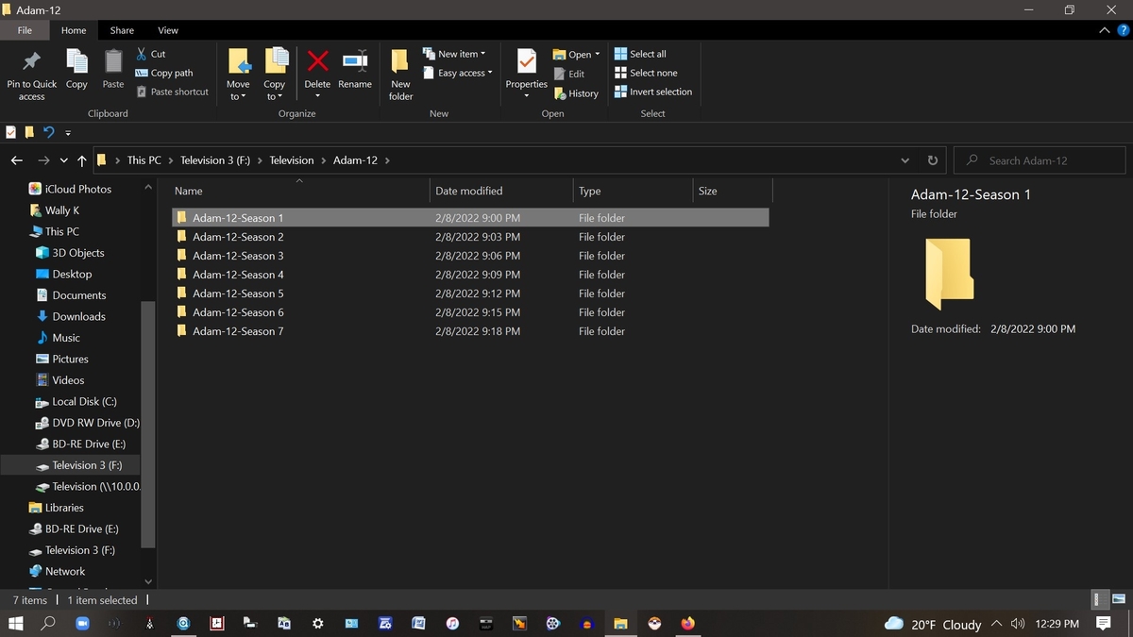Click the Pin to Quick access icon

tap(31, 71)
